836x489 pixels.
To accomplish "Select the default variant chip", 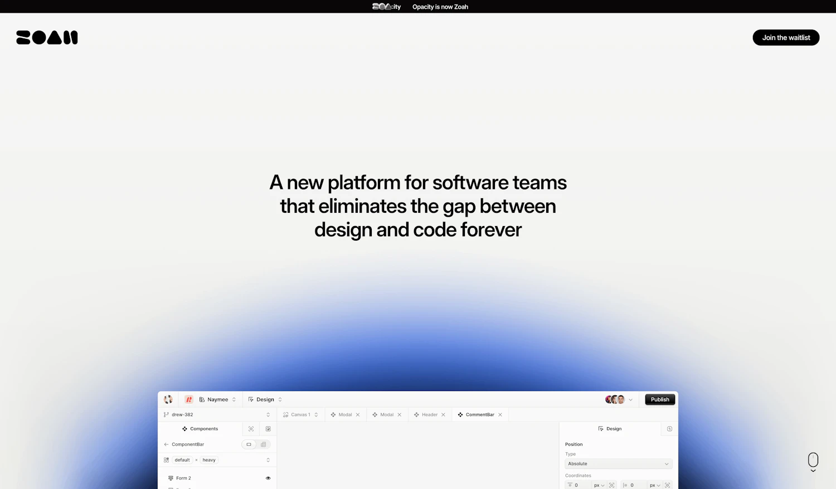I will [182, 460].
